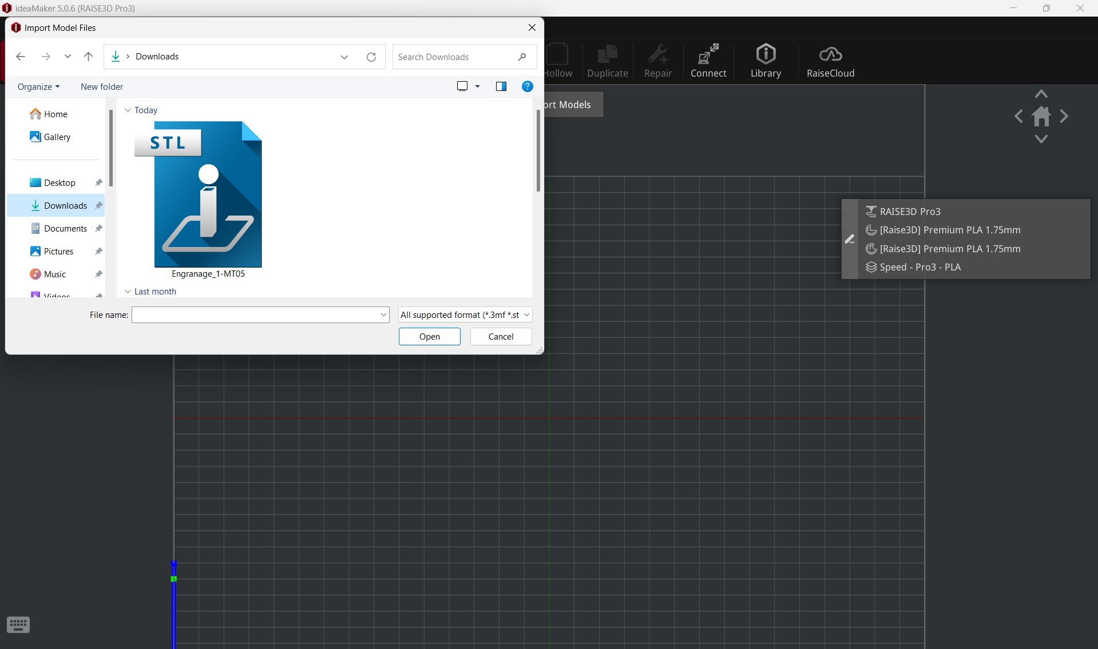Select the Engranage_1-MT05 STL file
The width and height of the screenshot is (1098, 649).
tap(199, 200)
